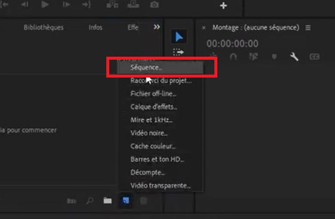Choose Vidéo transparente... menu entry
Image resolution: width=335 pixels, height=219 pixels.
[x=161, y=186]
